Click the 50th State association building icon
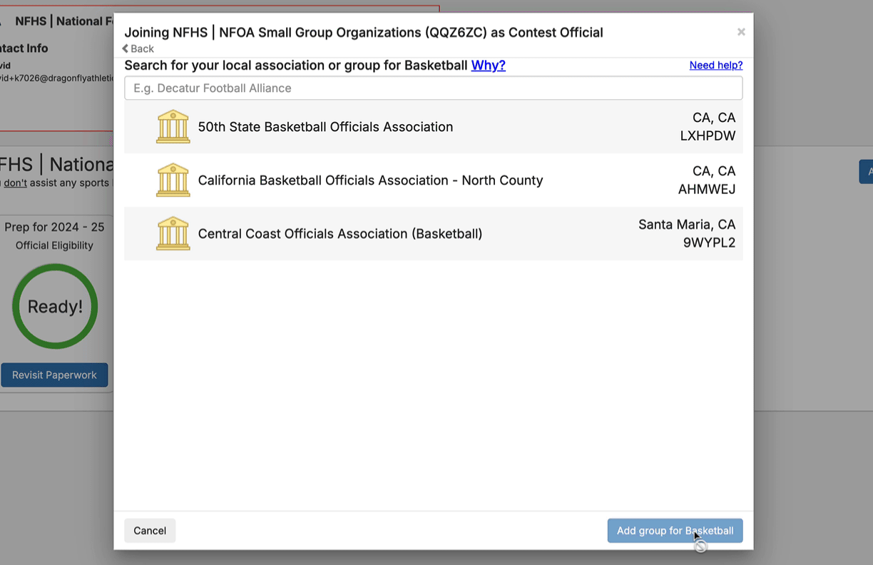Image resolution: width=873 pixels, height=565 pixels. pyautogui.click(x=173, y=127)
